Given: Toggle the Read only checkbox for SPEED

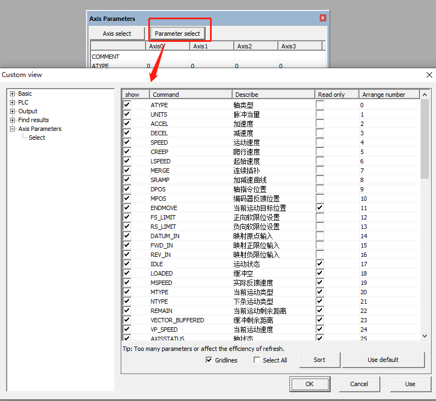Looking at the screenshot, I should tap(320, 142).
